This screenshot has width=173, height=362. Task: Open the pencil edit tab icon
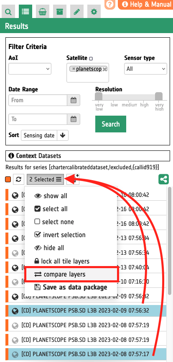(77, 12)
